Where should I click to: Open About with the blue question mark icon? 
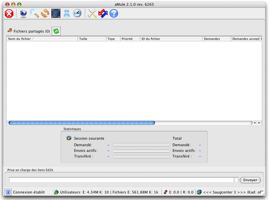[x=114, y=14]
